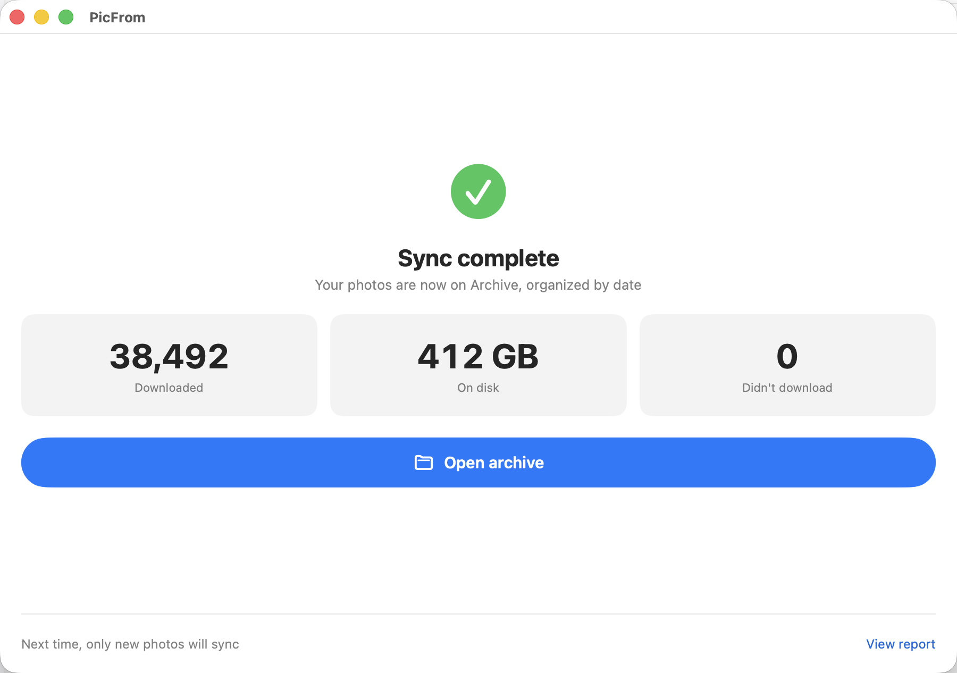Click the green sync complete checkmark icon
Image resolution: width=957 pixels, height=673 pixels.
pos(478,191)
